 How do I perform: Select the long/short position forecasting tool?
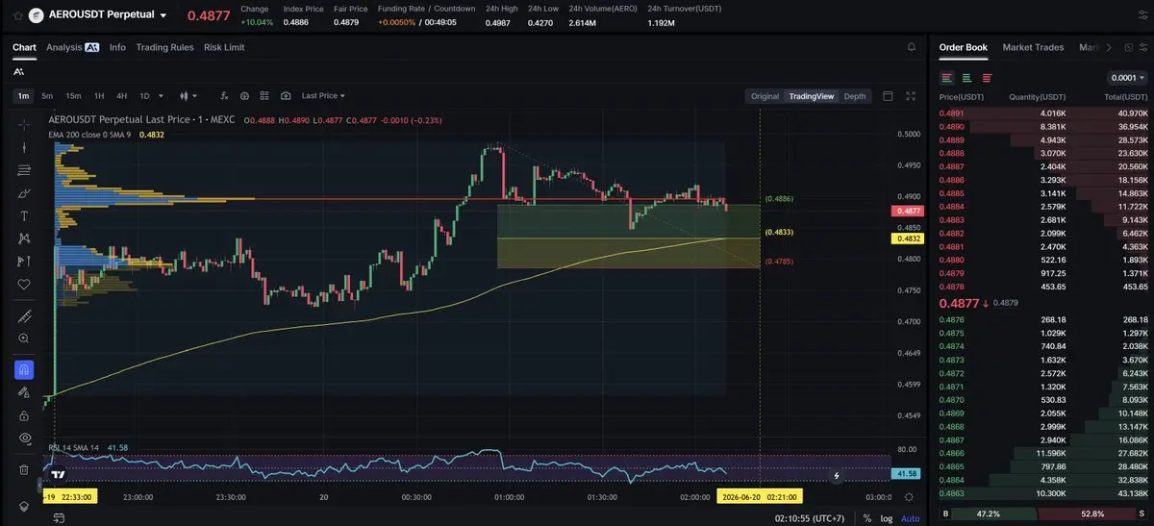point(24,262)
